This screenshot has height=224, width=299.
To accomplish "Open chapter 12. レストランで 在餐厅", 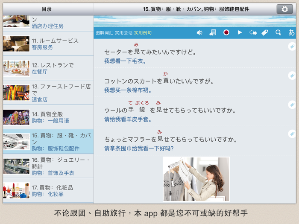I will 48,68.
